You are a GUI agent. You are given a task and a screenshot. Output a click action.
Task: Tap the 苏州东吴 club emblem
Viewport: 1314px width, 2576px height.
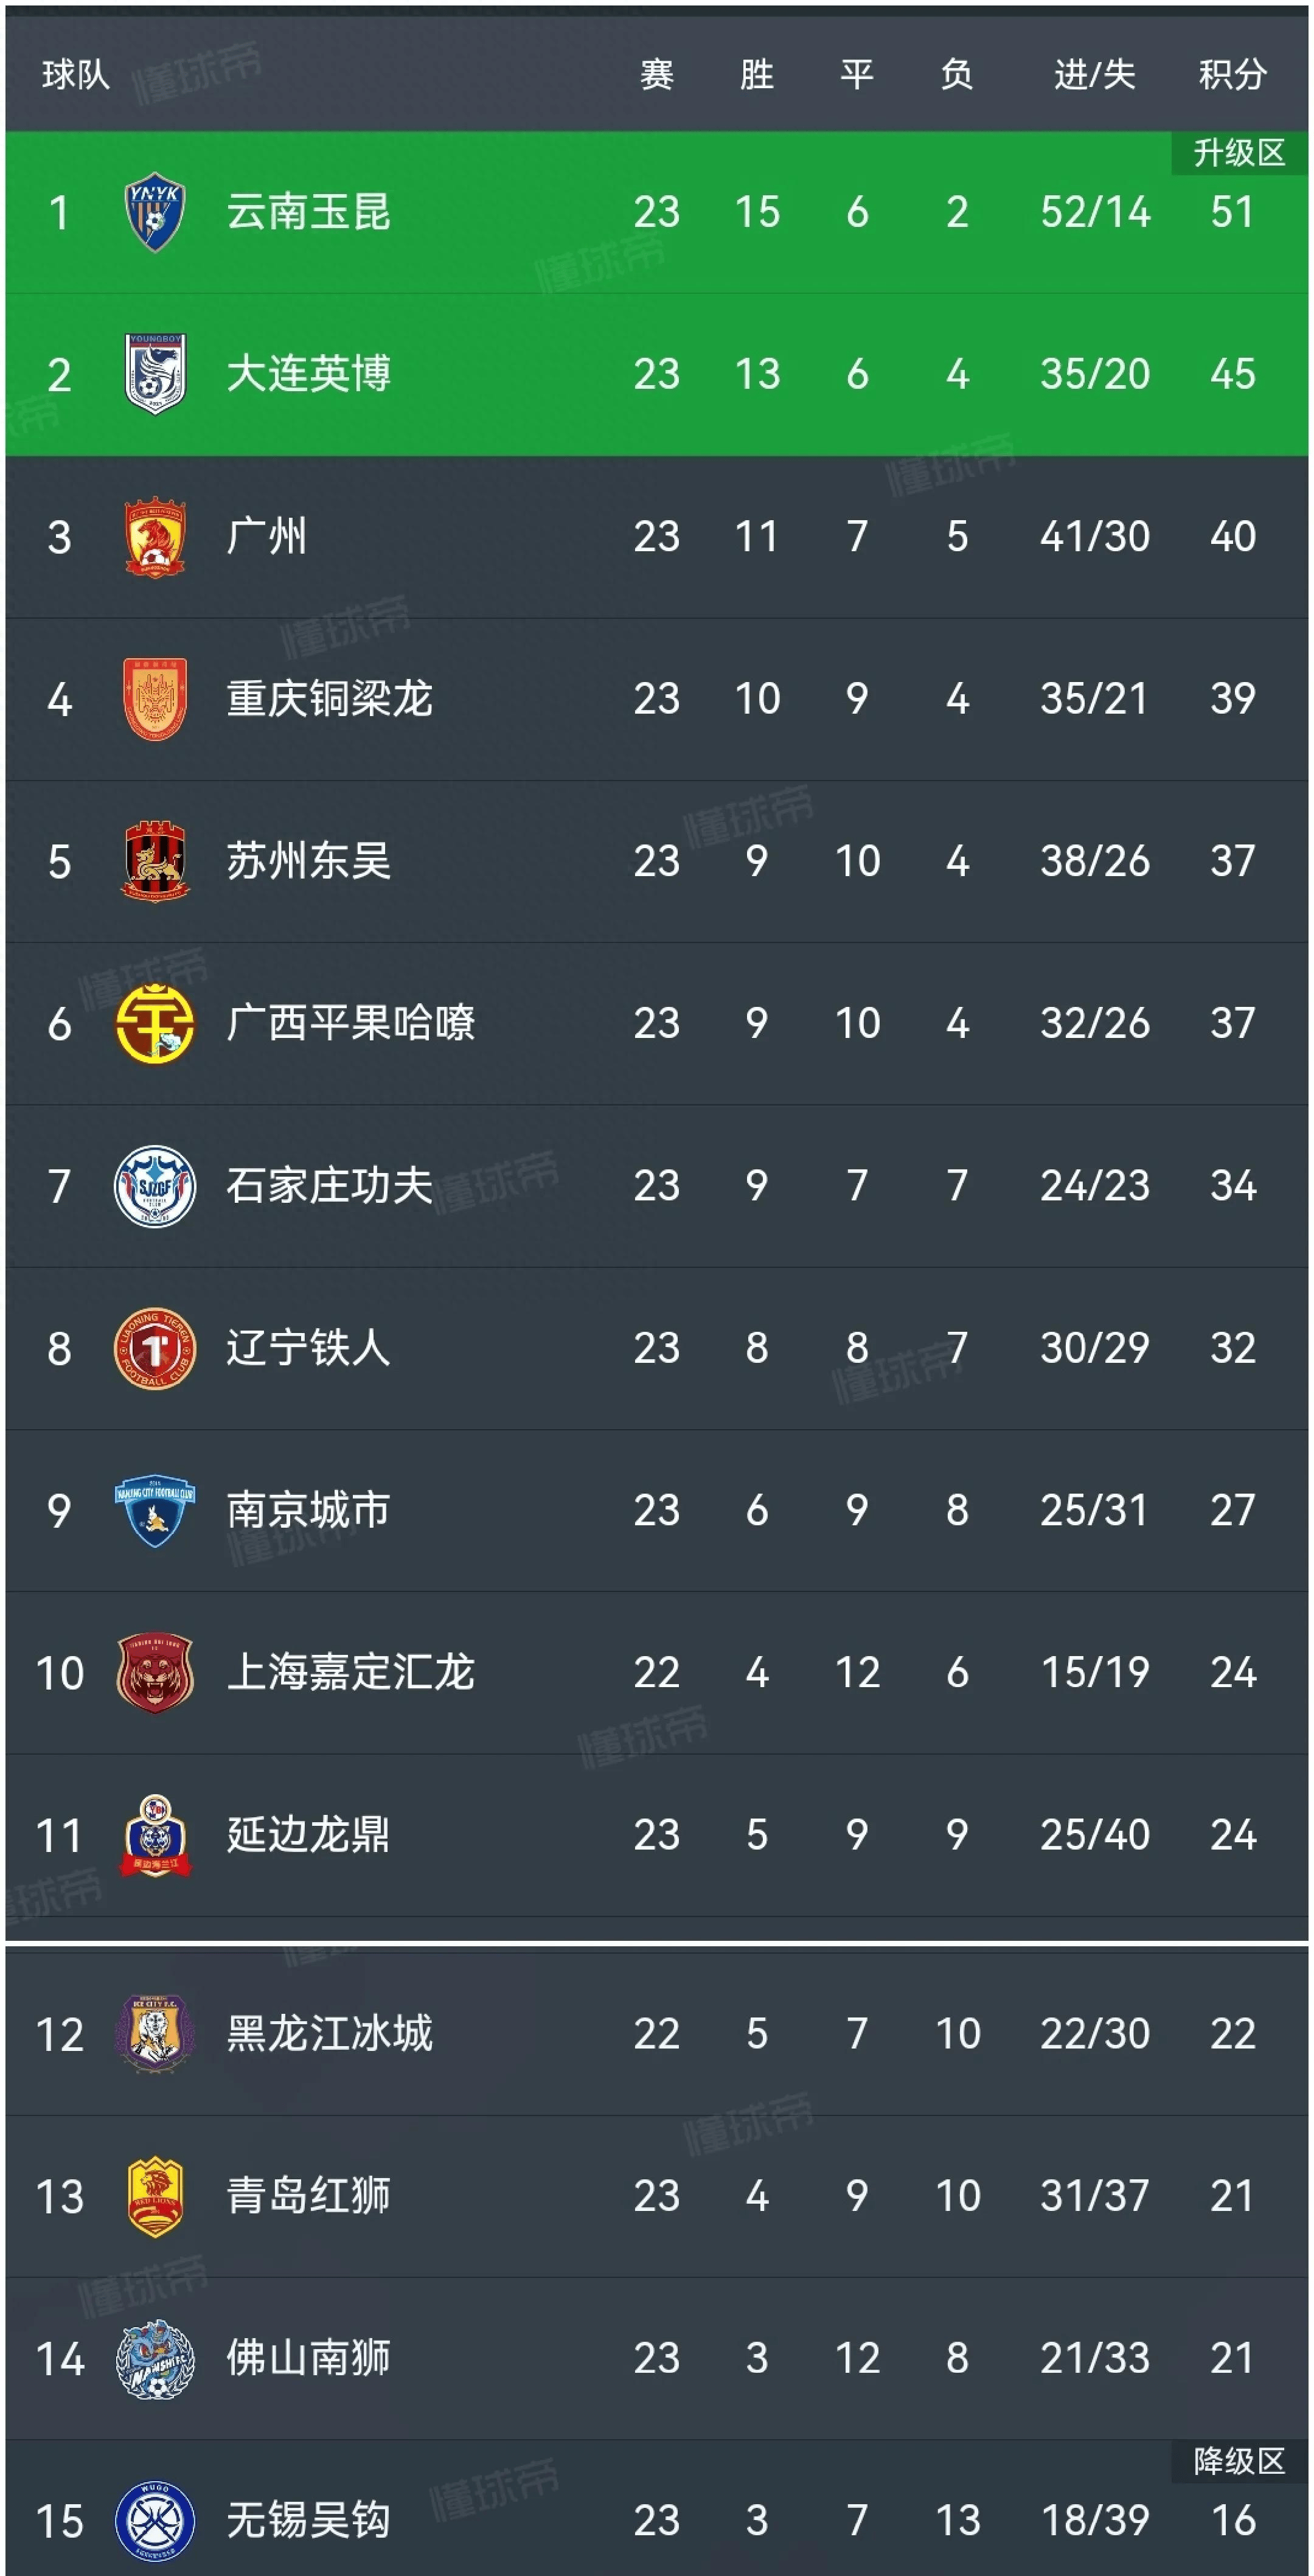point(154,861)
